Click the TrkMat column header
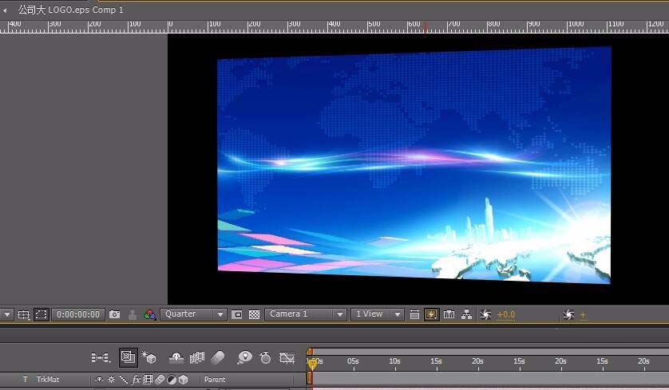This screenshot has width=669, height=390. tap(48, 379)
